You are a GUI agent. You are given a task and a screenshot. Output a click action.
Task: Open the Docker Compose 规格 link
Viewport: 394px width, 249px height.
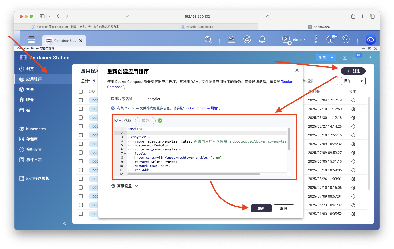pyautogui.click(x=201, y=108)
